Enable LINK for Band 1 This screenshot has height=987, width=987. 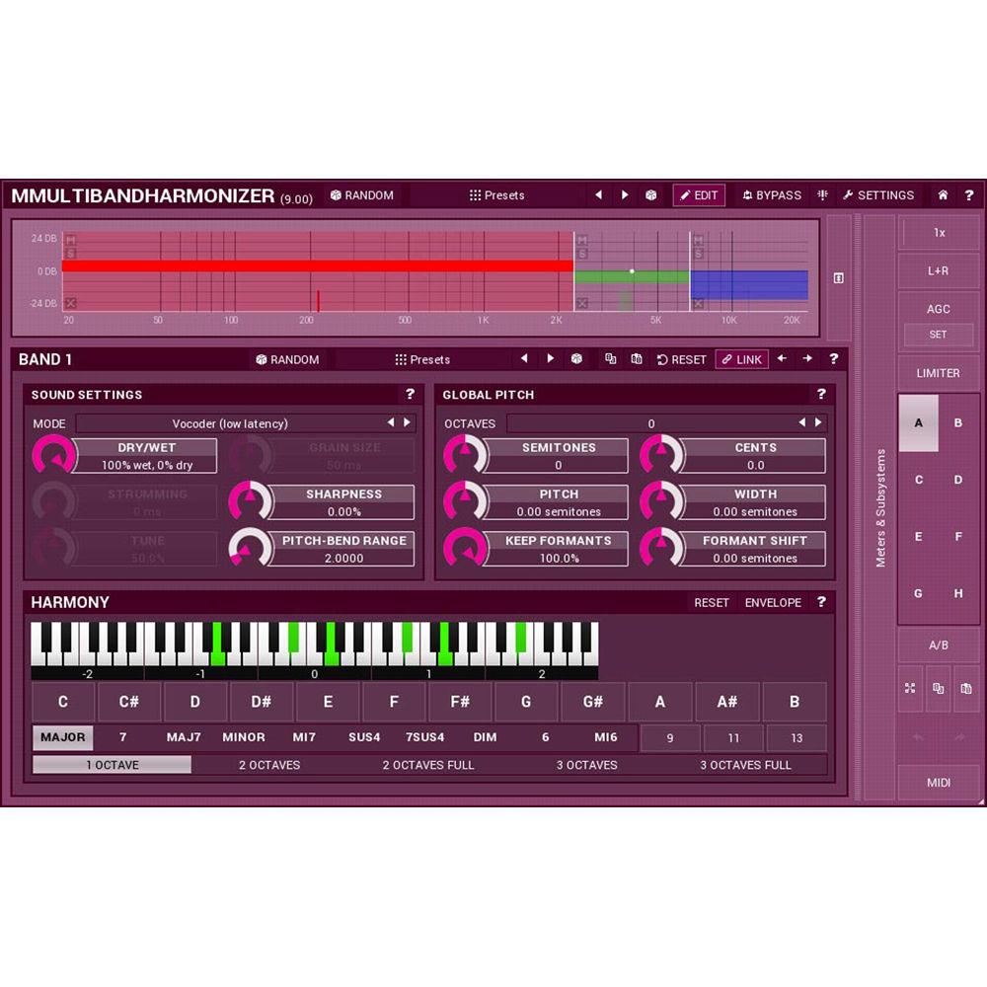pos(741,359)
